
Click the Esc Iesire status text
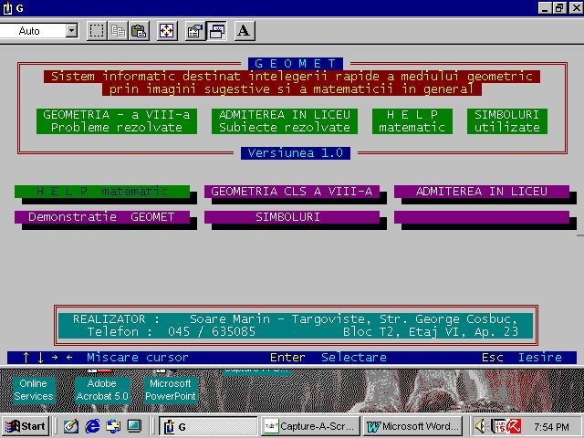click(x=522, y=358)
